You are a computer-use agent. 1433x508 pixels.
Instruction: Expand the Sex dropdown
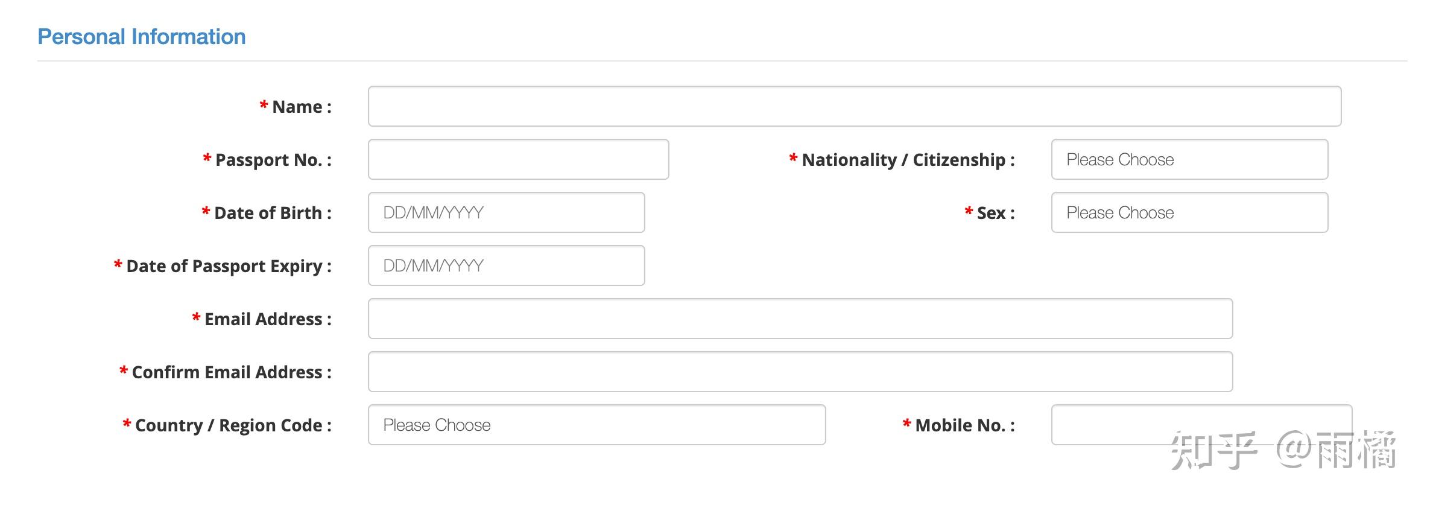point(1189,212)
